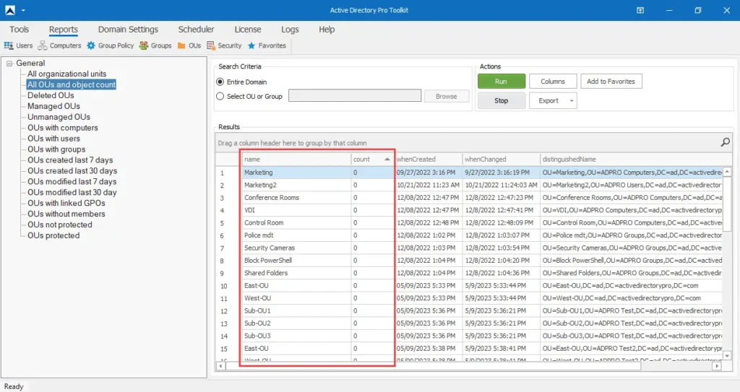The height and width of the screenshot is (392, 740).
Task: Open the Users reports icon
Action: tap(9, 45)
